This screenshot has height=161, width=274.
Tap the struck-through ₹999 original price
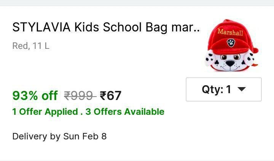click(x=80, y=95)
